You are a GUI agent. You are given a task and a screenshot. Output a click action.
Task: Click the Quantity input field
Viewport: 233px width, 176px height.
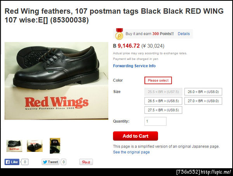point(155,121)
